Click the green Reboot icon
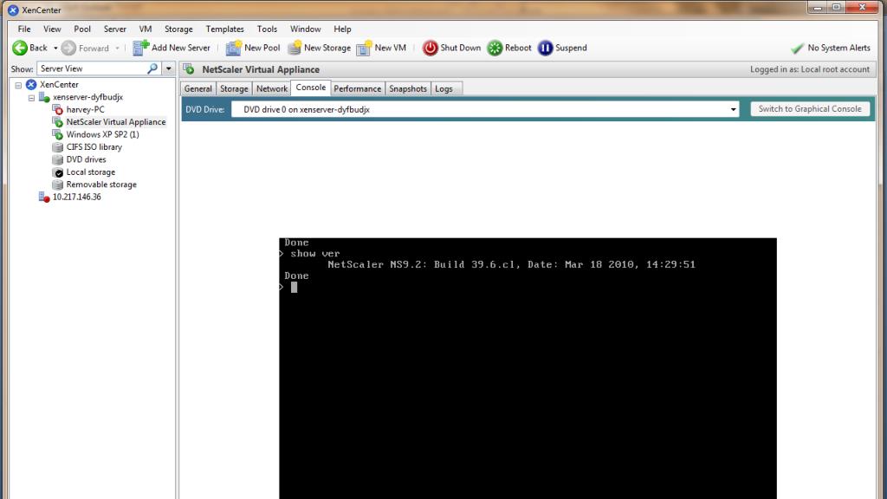The width and height of the screenshot is (887, 499). coord(495,49)
